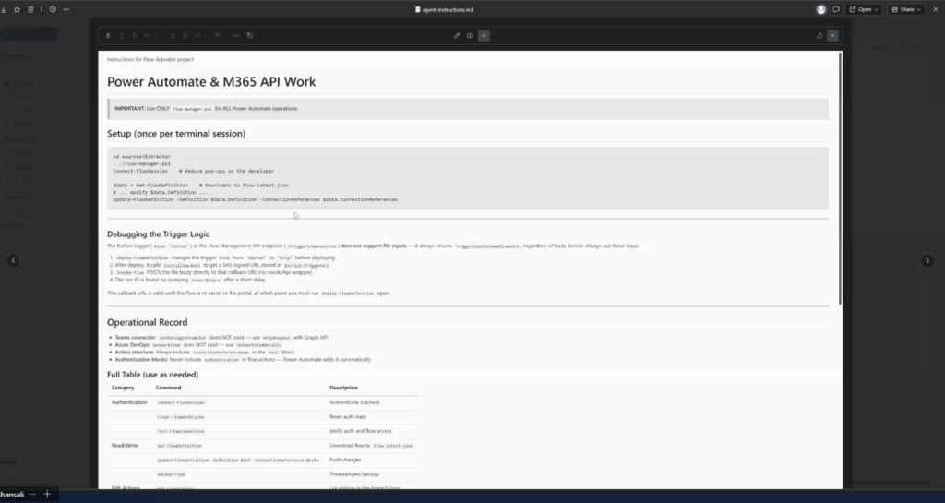
Task: Toggle italic formatting in editor toolbar
Action: 121,36
